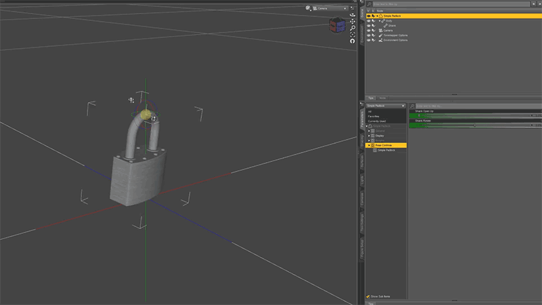The image size is (542, 305).
Task: Expand the General property group
Action: click(x=369, y=131)
